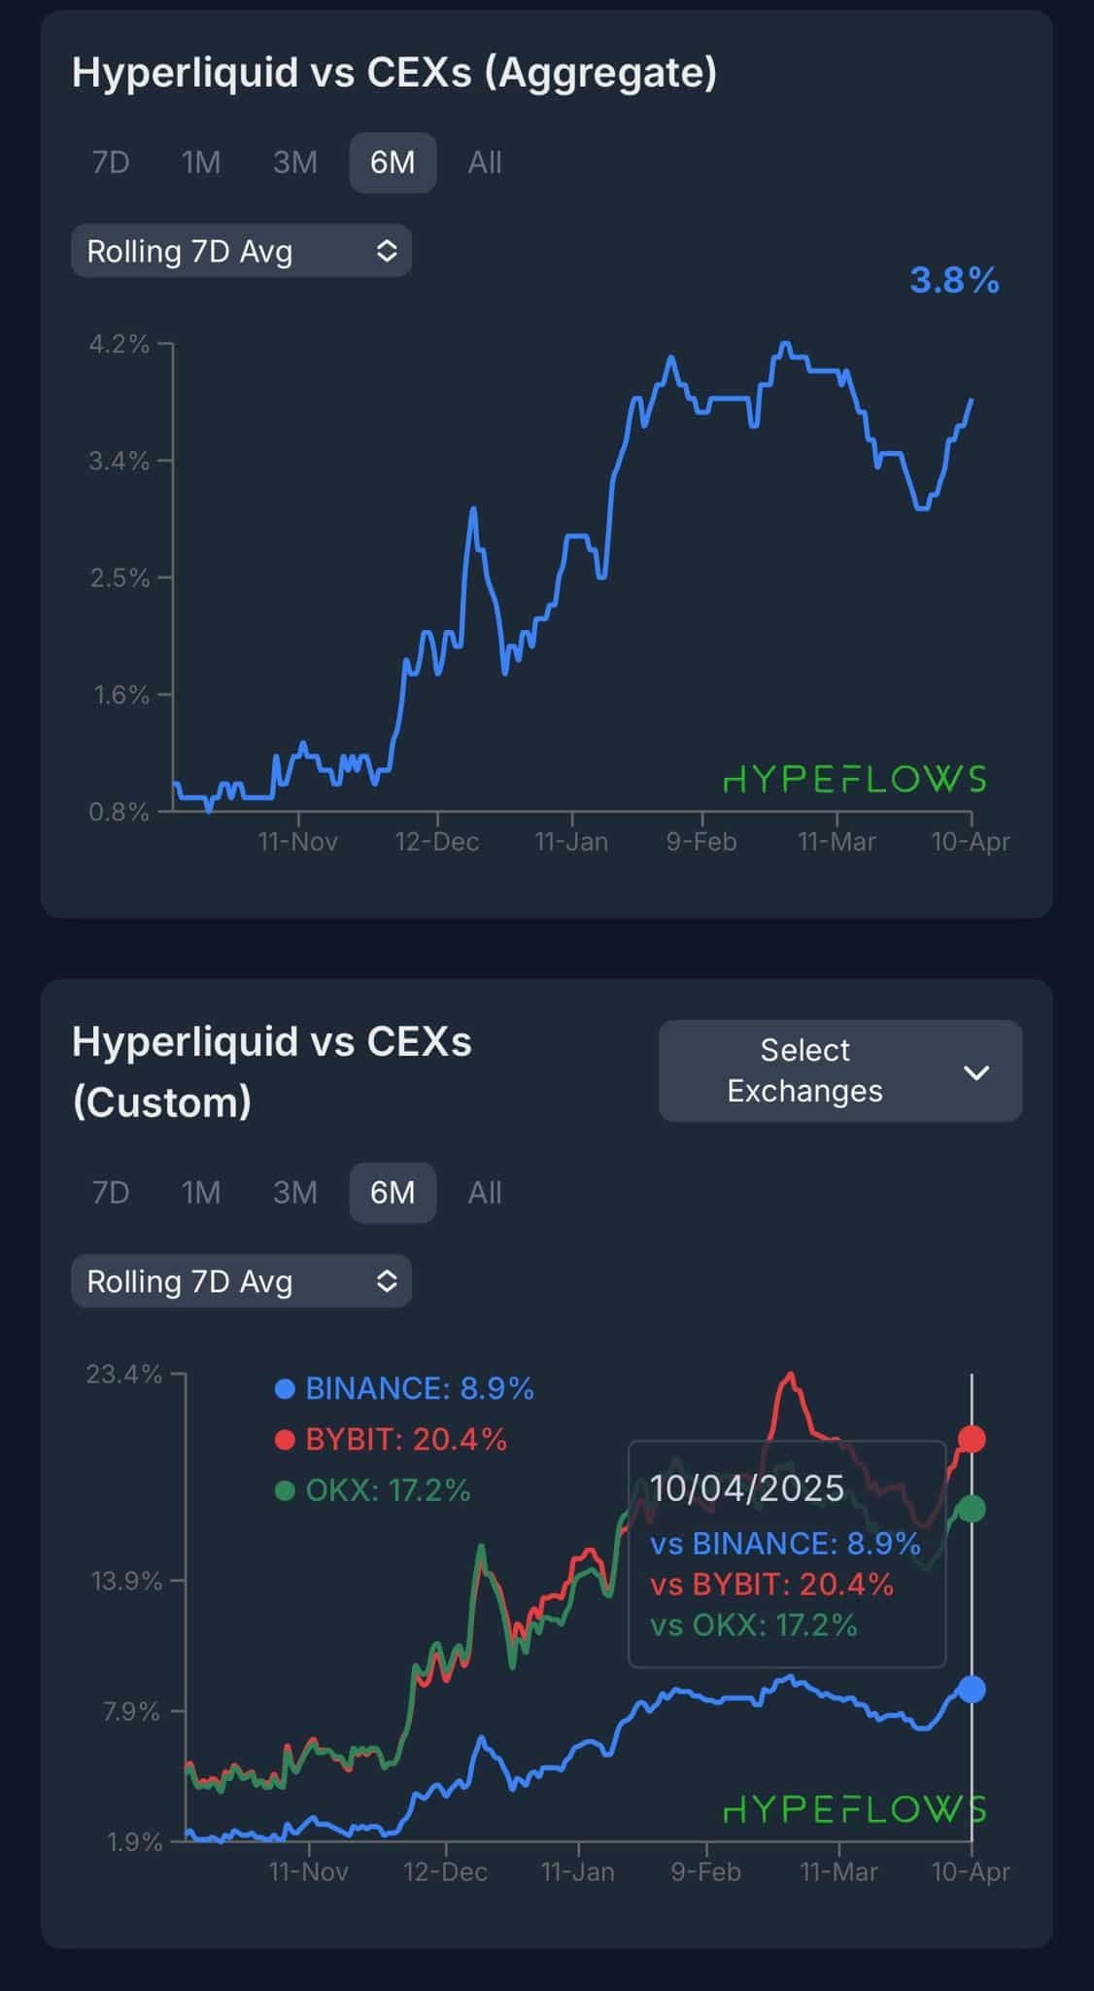Open Rolling 7D Avg dropdown in Aggregate chart
Image resolution: width=1094 pixels, height=1991 pixels.
[x=241, y=252]
